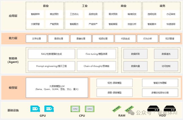Click the Chain-of-thought/思维链 box
This screenshot has height=120, width=183.
[x=96, y=66]
